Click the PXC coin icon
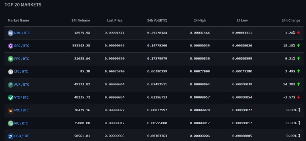Screen dimensions: 306x141 pyautogui.click(x=11, y=110)
